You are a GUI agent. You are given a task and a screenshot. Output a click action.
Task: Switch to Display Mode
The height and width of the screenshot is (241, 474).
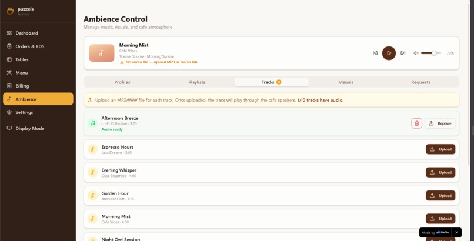tap(38, 128)
